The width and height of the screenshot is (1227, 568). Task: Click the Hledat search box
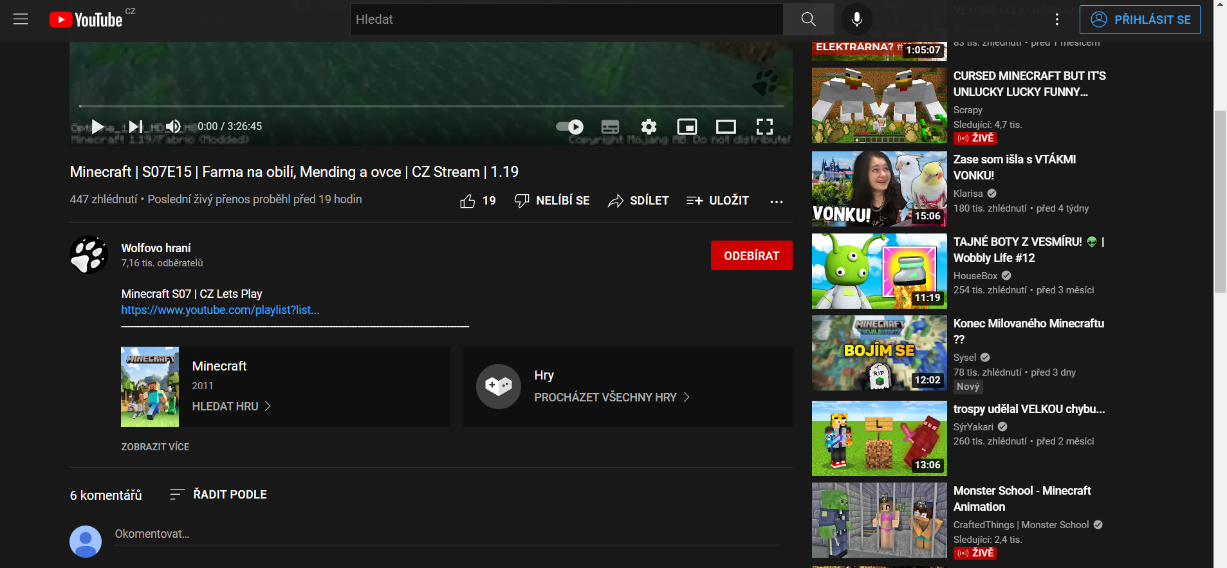coord(566,19)
